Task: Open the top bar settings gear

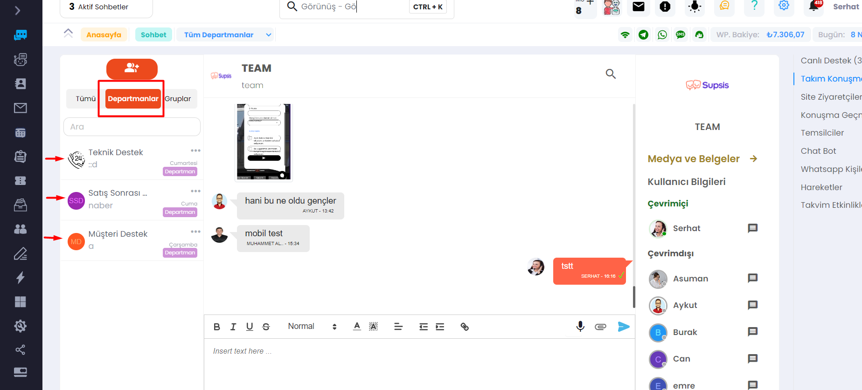Action: (x=784, y=6)
